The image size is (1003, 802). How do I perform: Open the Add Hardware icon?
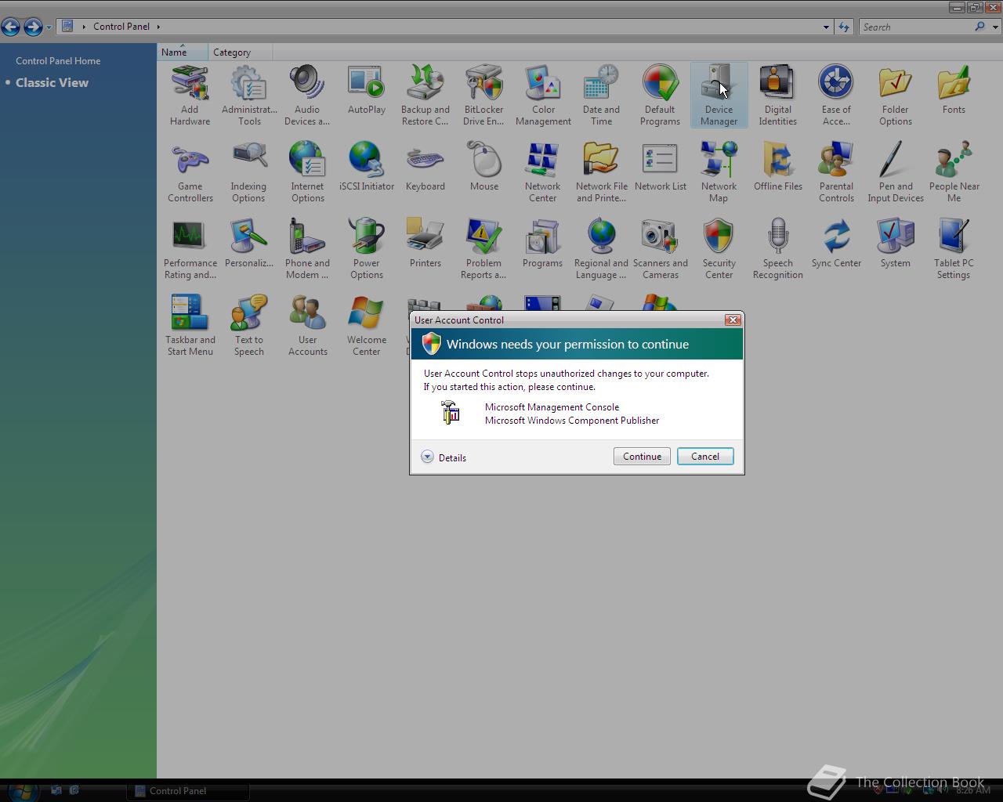point(190,95)
